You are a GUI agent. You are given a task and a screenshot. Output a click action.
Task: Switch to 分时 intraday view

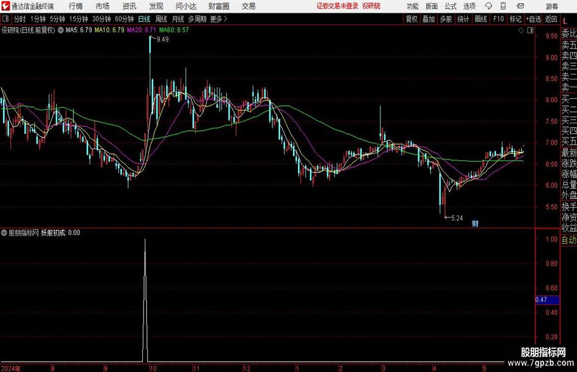(x=20, y=19)
